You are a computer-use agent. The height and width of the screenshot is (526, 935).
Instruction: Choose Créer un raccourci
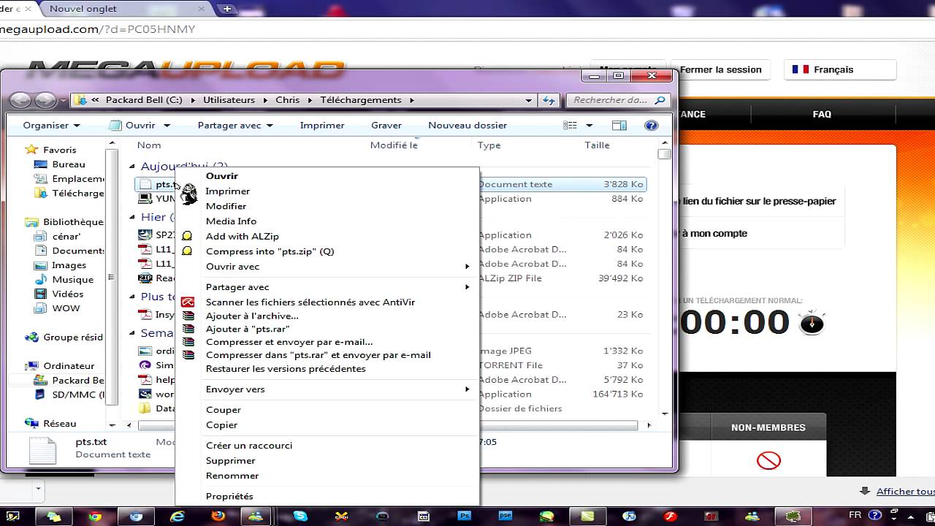[249, 445]
